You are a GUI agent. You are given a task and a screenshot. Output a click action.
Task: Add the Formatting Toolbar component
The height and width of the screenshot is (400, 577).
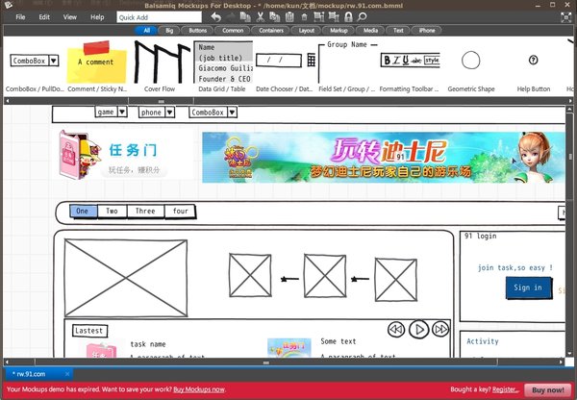point(410,61)
